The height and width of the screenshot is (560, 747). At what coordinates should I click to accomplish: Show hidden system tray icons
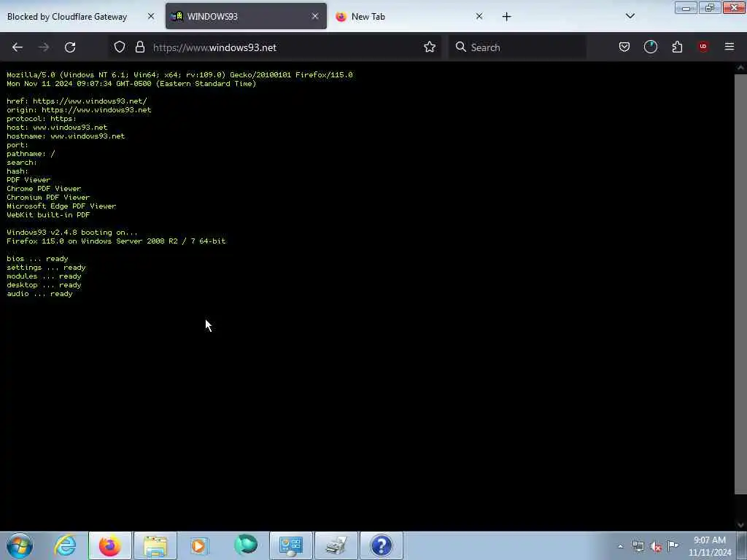[x=620, y=546]
